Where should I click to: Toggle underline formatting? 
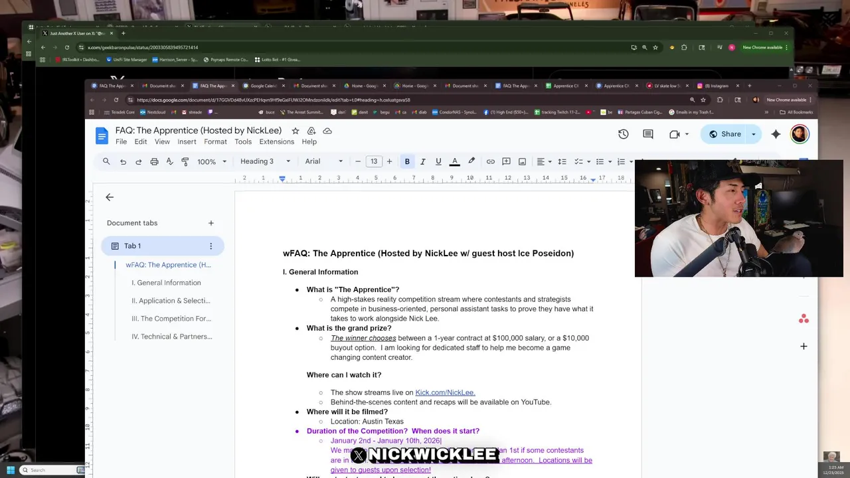(438, 161)
